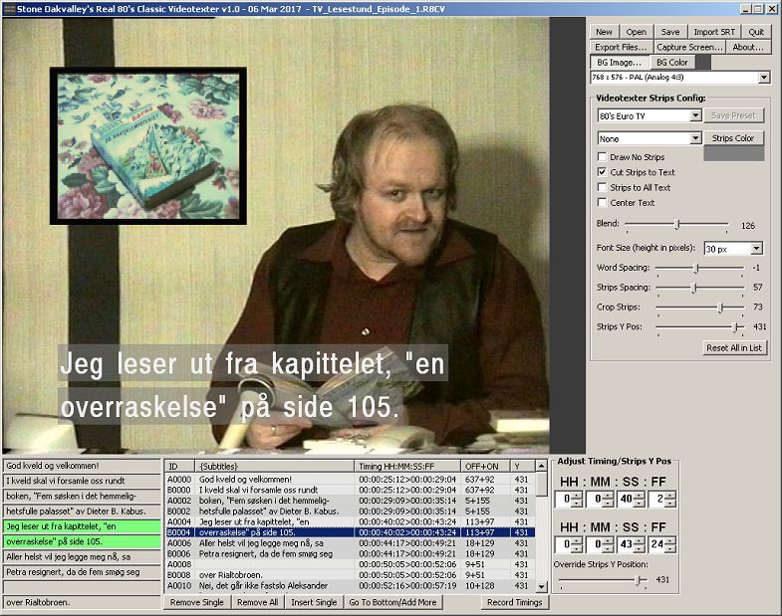The image size is (782, 616).
Task: Toggle the Center Text checkbox
Action: [x=602, y=203]
